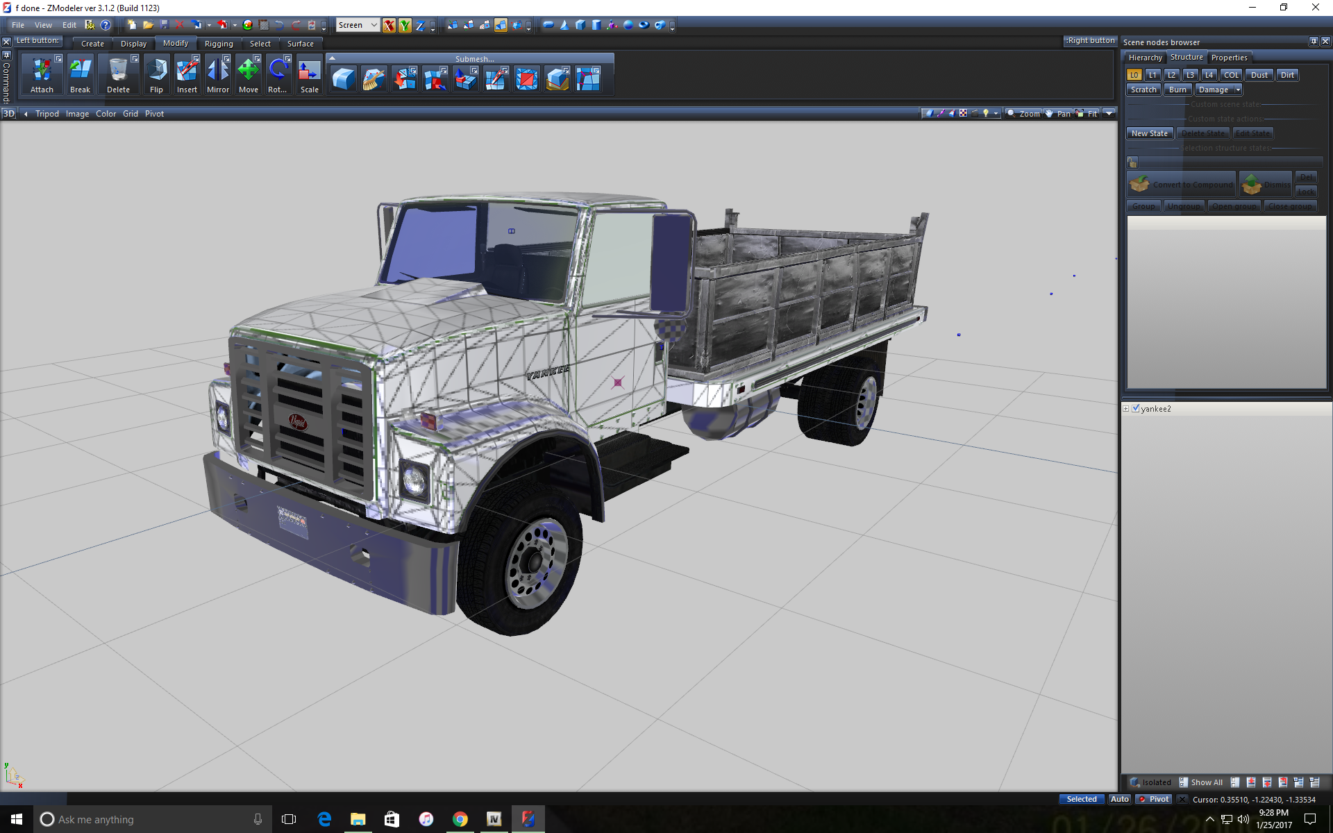Click the Open folder icon
Image resolution: width=1333 pixels, height=833 pixels.
148,25
